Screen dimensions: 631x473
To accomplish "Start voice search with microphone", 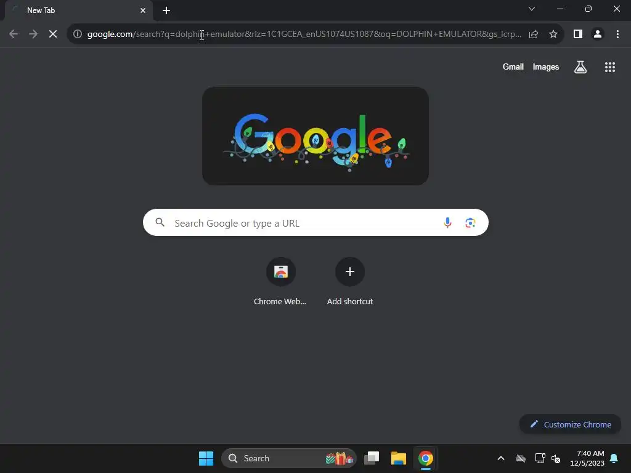I will pyautogui.click(x=447, y=222).
